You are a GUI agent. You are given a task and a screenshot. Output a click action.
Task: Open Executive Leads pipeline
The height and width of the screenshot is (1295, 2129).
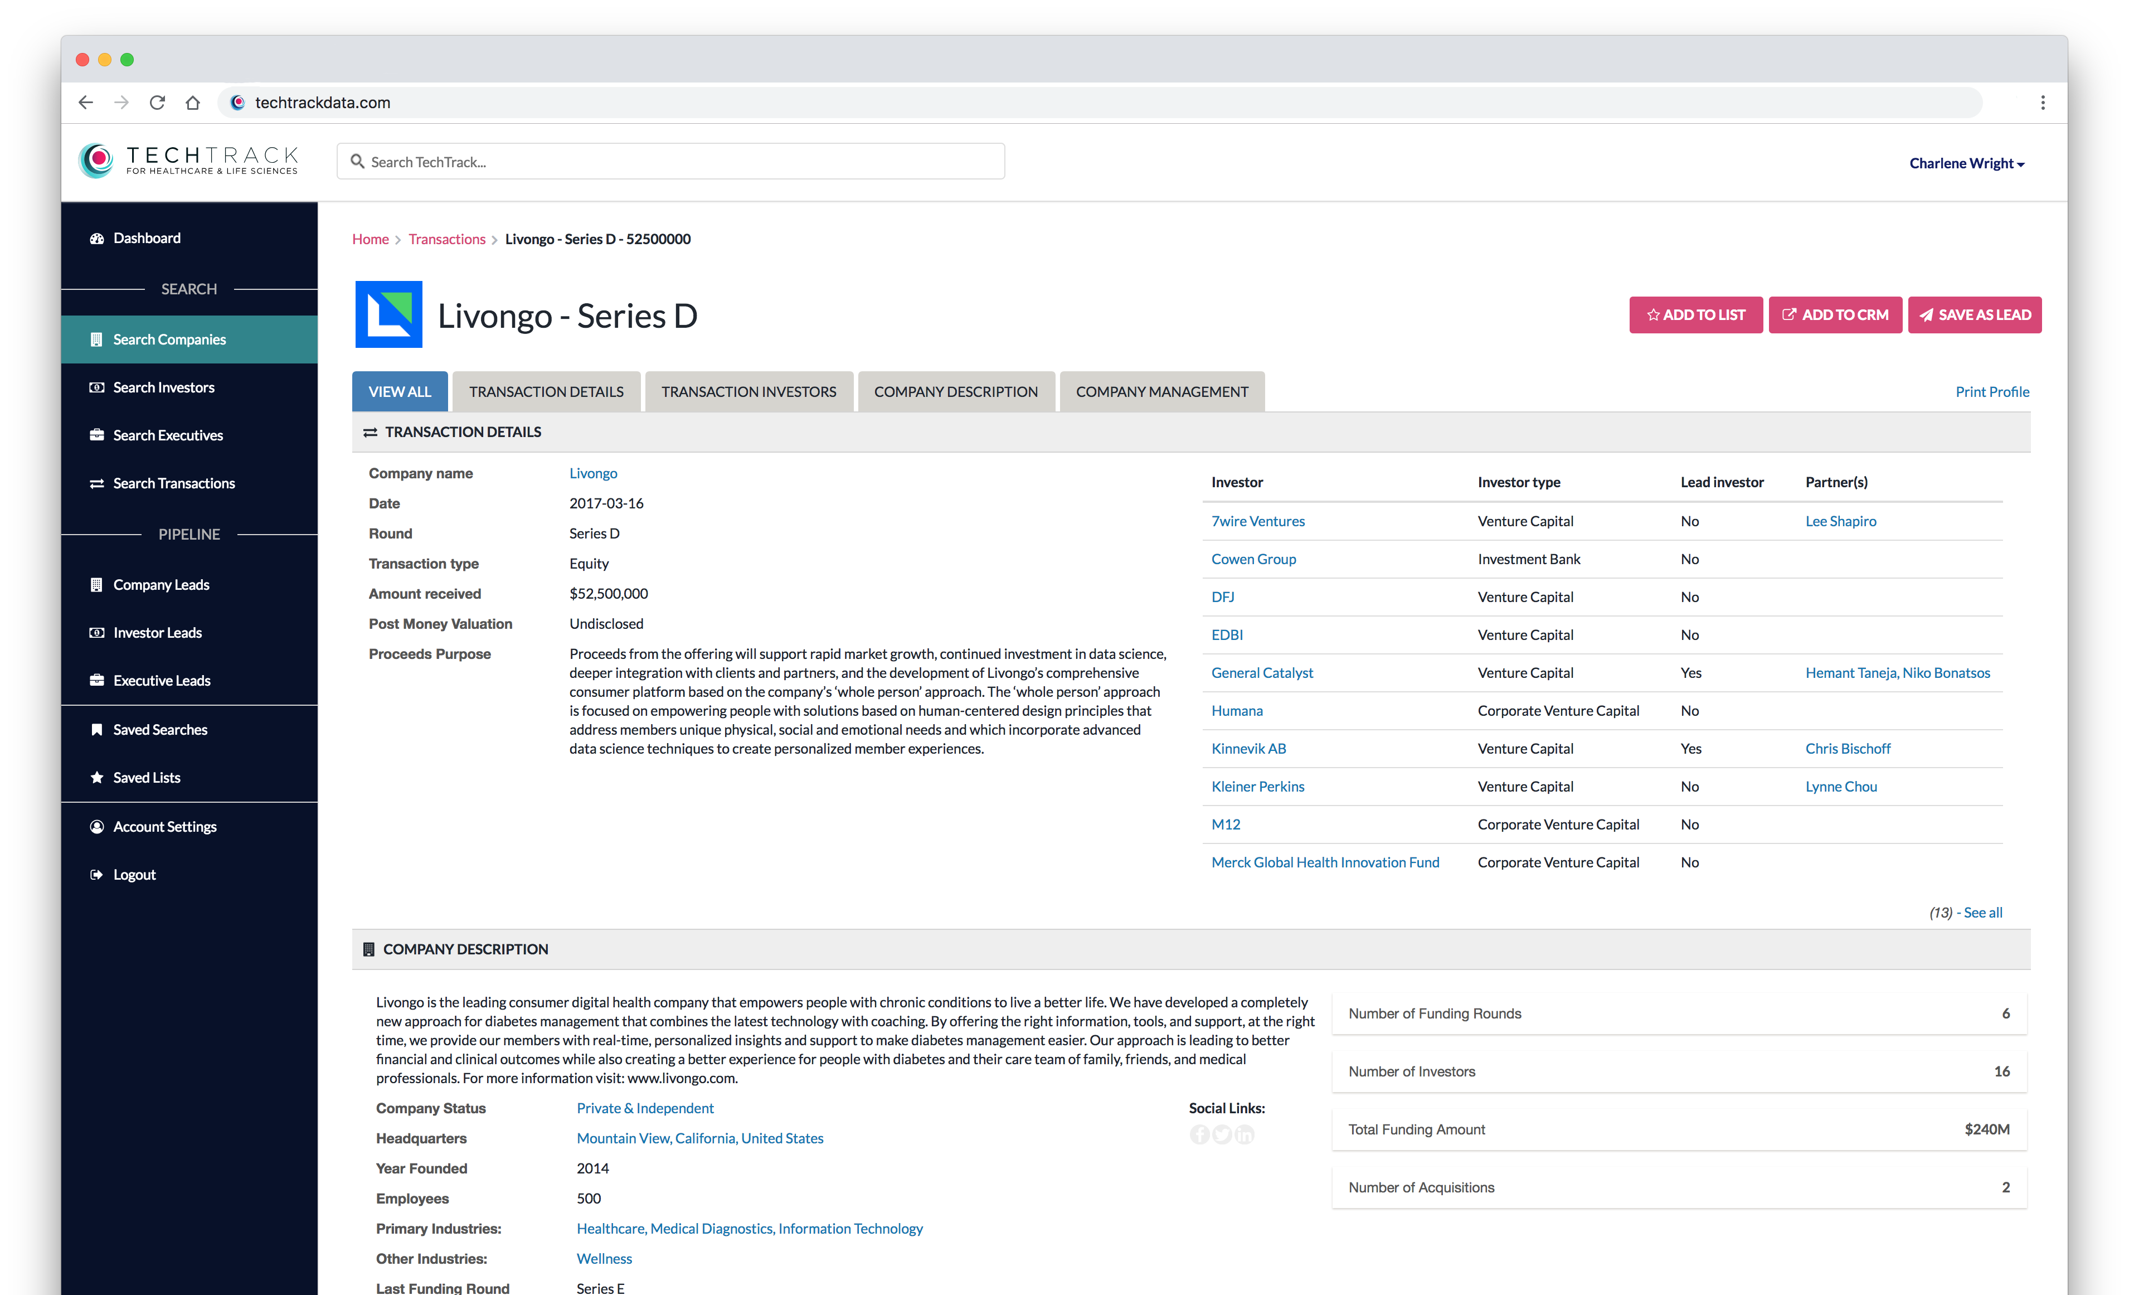click(189, 680)
